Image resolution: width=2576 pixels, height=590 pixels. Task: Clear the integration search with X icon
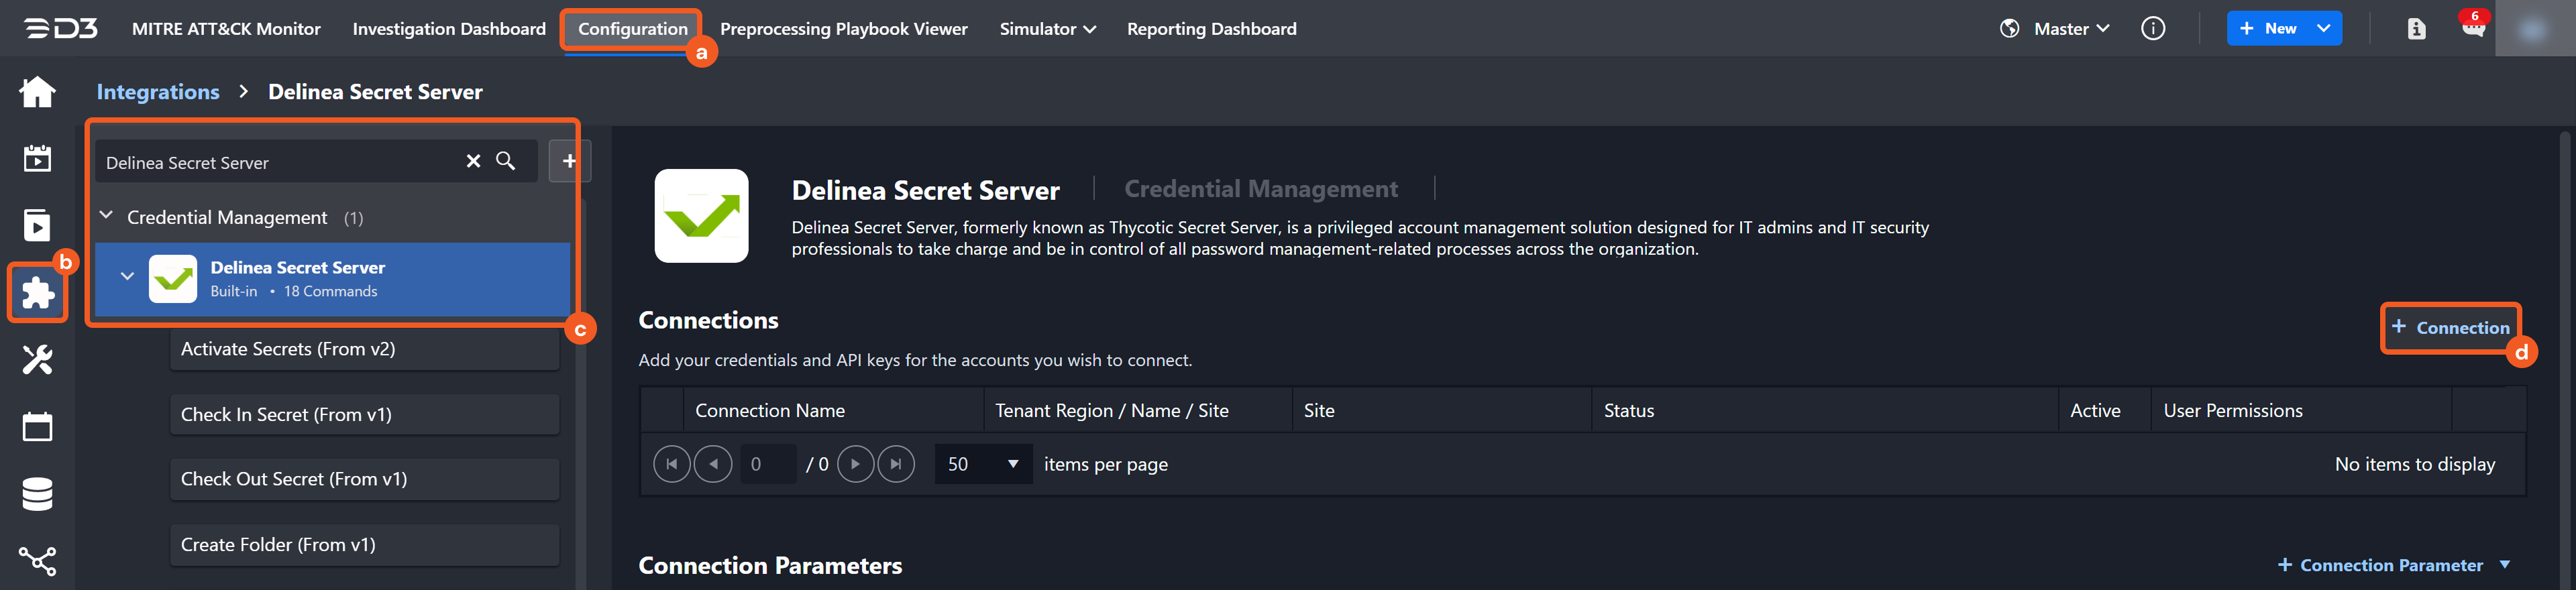(473, 161)
